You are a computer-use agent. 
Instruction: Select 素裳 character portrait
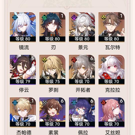point(52,112)
